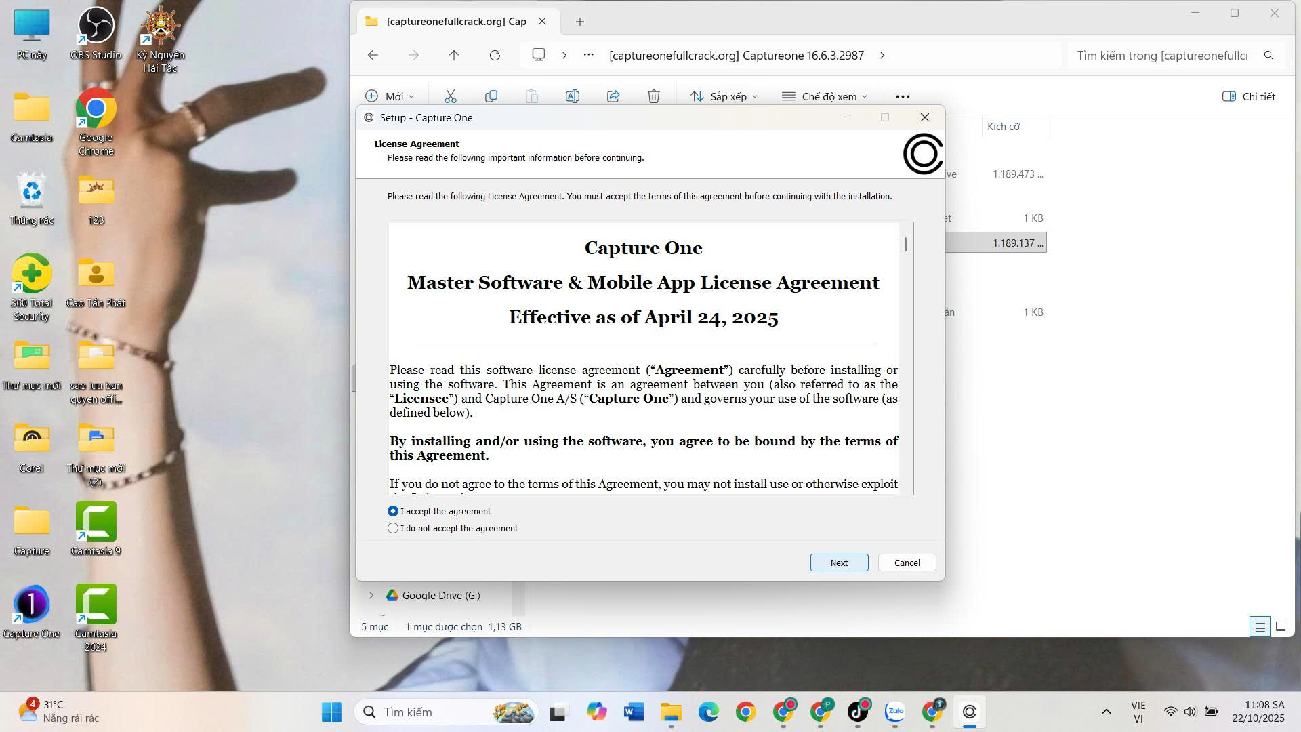Open the Chế độ xem view dropdown

824,96
